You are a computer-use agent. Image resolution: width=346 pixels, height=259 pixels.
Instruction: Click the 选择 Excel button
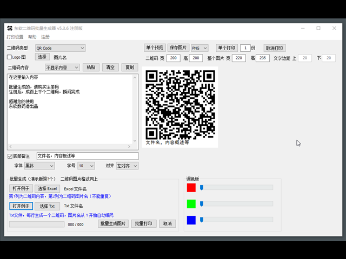[47, 189]
